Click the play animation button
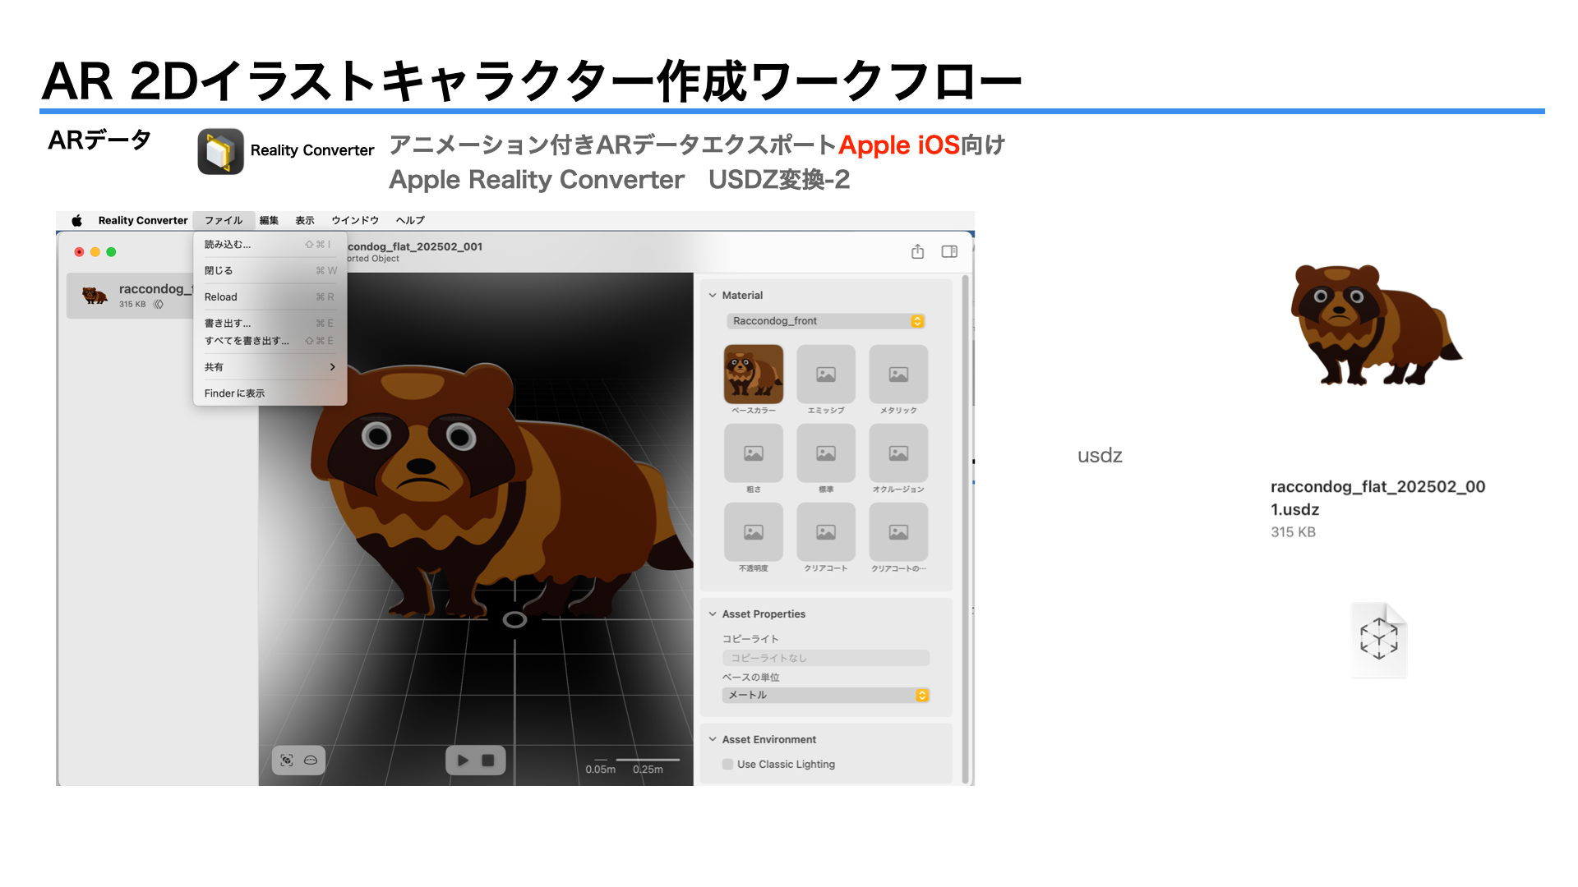Screen dimensions: 1578x887 [x=463, y=761]
